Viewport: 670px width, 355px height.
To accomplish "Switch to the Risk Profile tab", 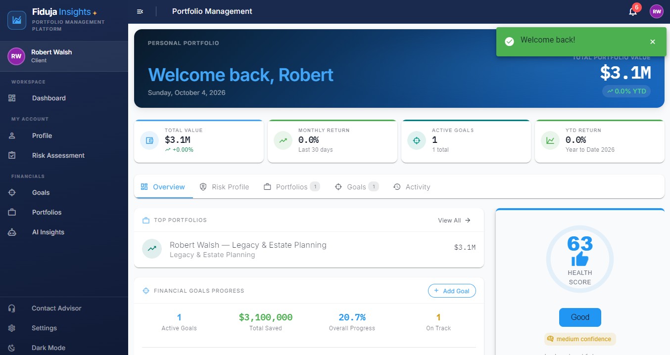I will (224, 187).
